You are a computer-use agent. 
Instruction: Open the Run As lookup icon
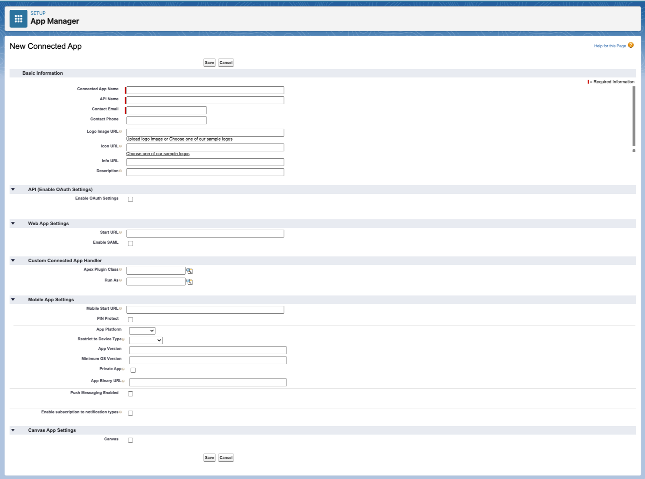(x=189, y=282)
